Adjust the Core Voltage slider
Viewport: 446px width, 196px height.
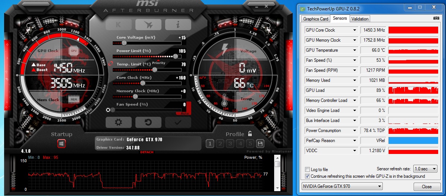tap(124, 43)
